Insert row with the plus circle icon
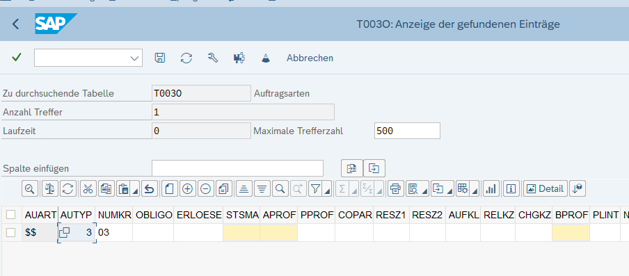 187,188
